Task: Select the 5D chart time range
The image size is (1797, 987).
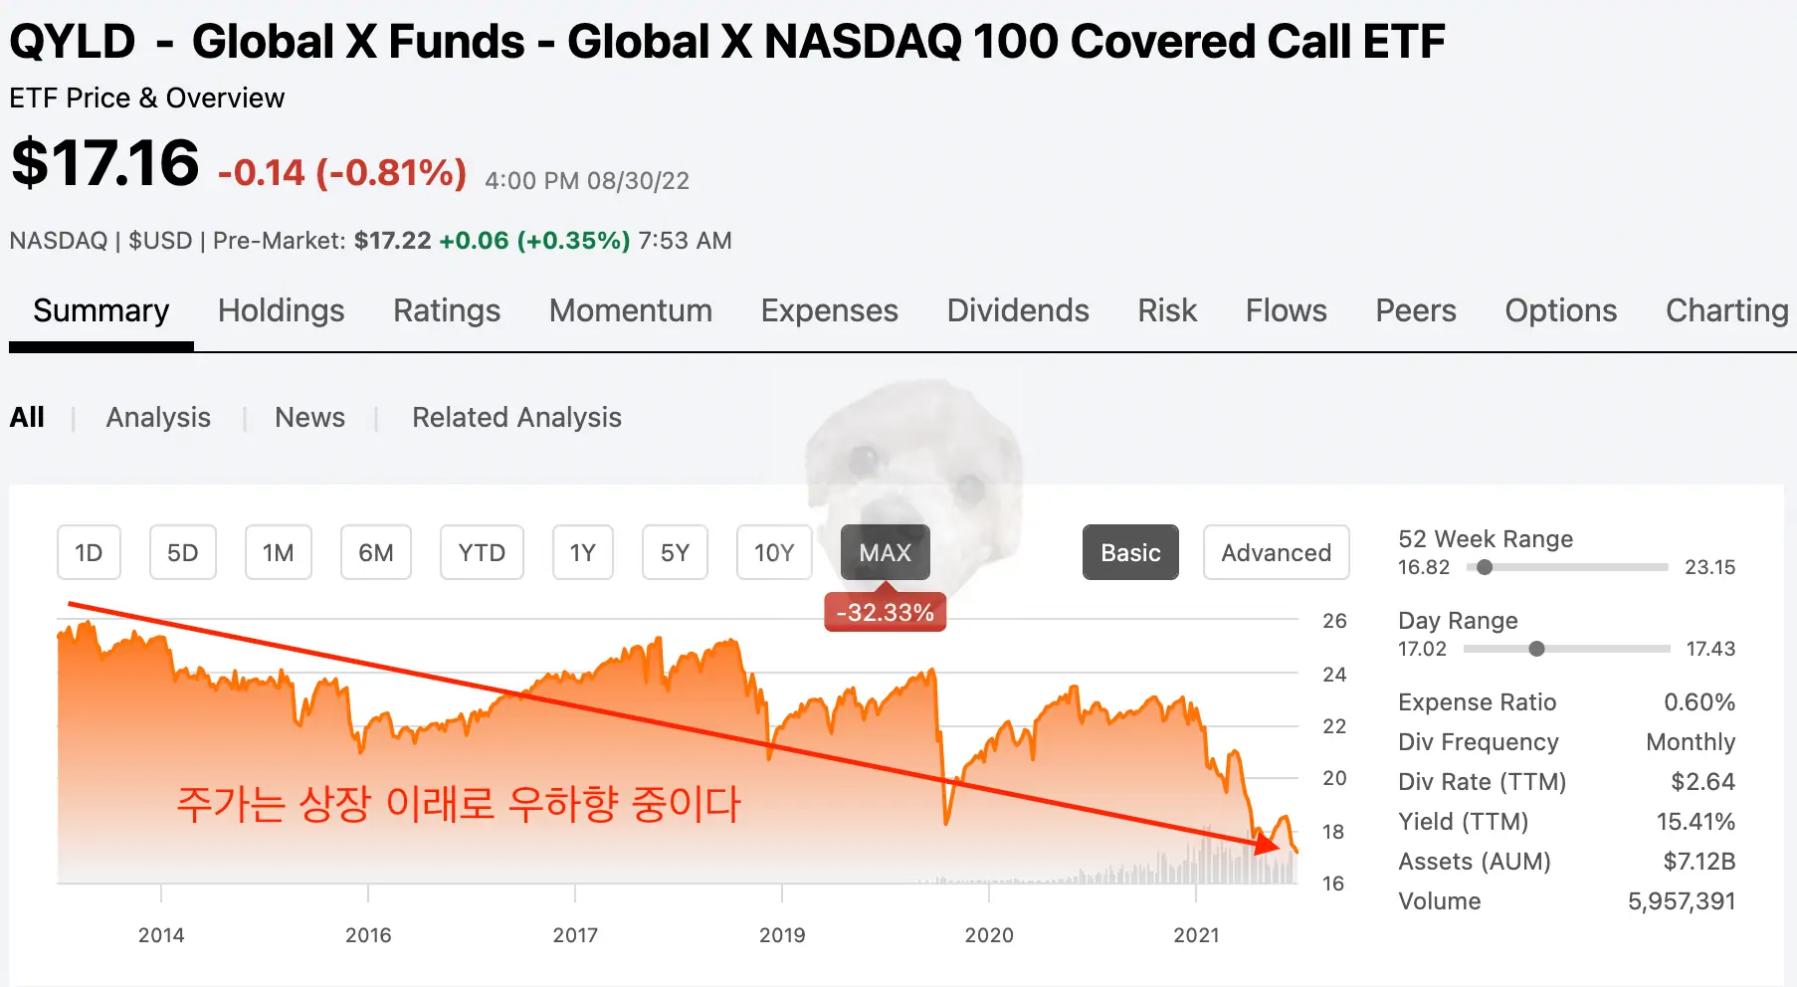Action: tap(182, 552)
